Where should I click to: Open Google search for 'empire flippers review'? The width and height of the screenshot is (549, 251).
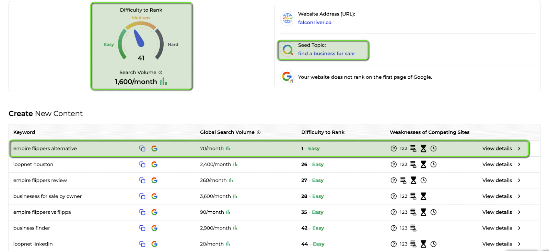tap(154, 180)
